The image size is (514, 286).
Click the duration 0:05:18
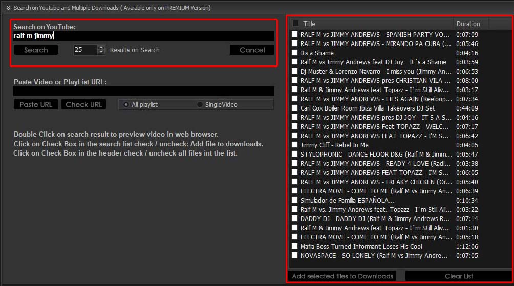tap(467, 237)
